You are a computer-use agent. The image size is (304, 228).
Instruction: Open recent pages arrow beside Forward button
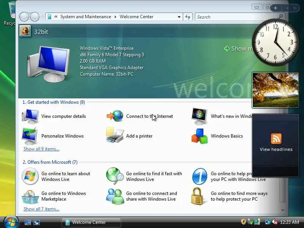[x=43, y=17]
